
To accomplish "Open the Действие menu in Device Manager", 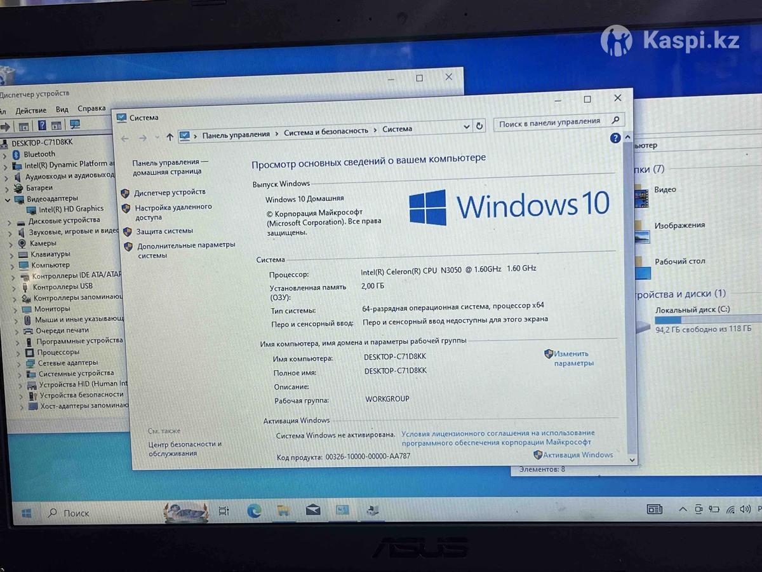I will (30, 111).
